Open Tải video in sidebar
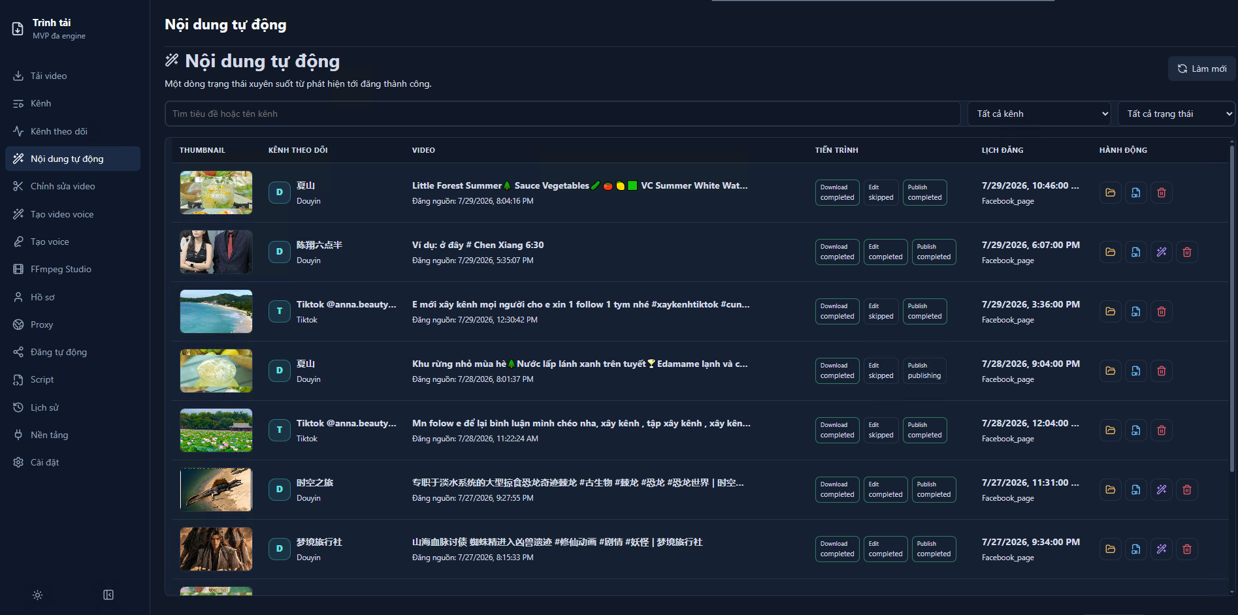1238x615 pixels. [x=73, y=76]
